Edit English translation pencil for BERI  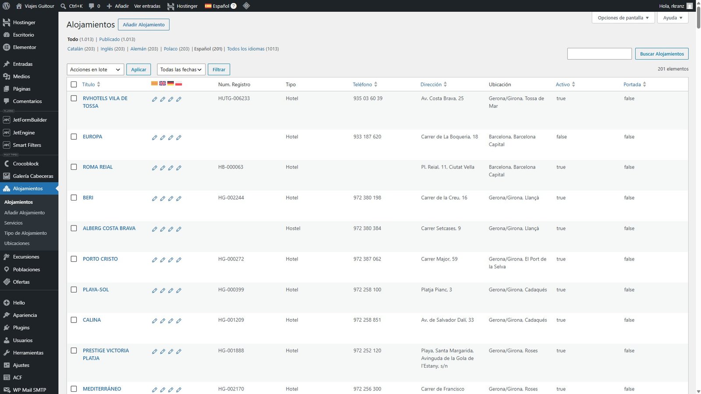click(163, 198)
